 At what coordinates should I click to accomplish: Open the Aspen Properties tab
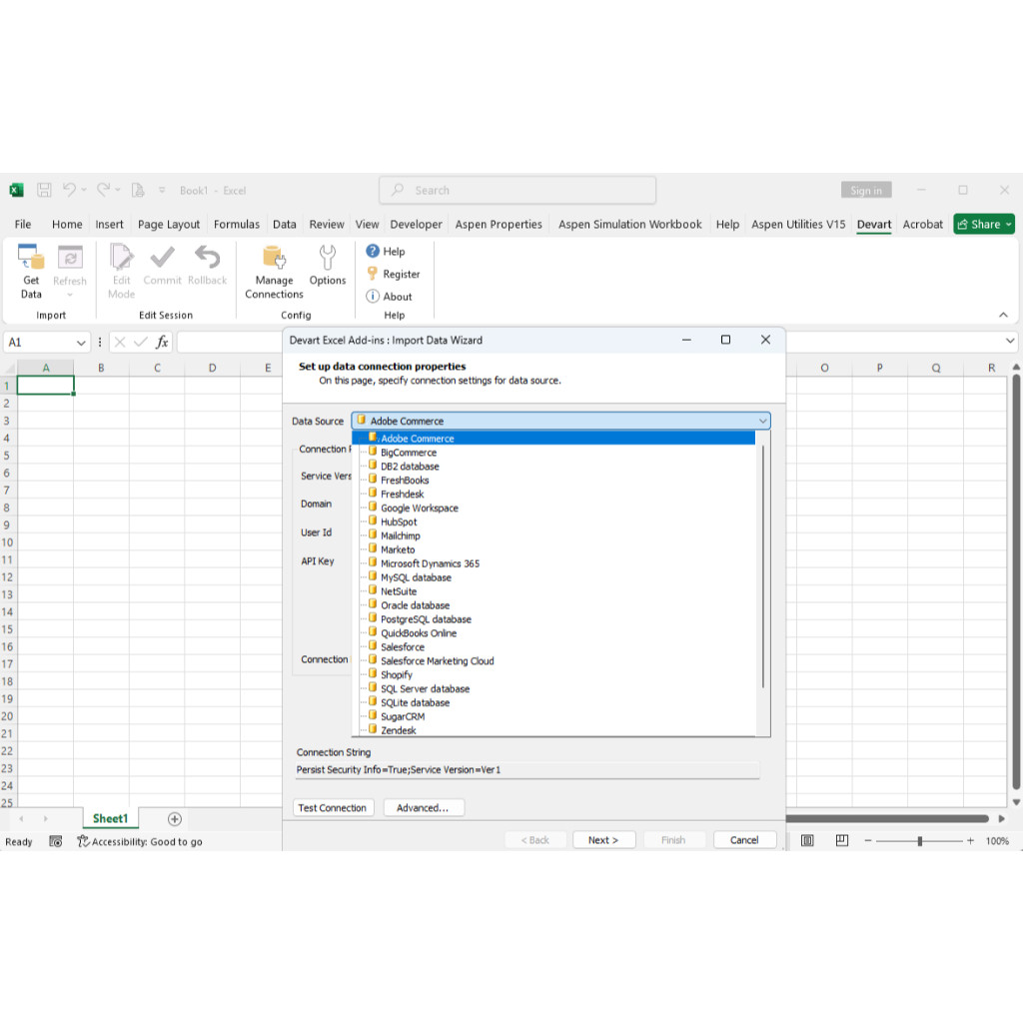(499, 225)
